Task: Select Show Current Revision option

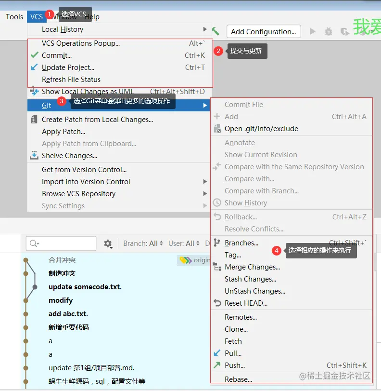Action: tap(292, 155)
